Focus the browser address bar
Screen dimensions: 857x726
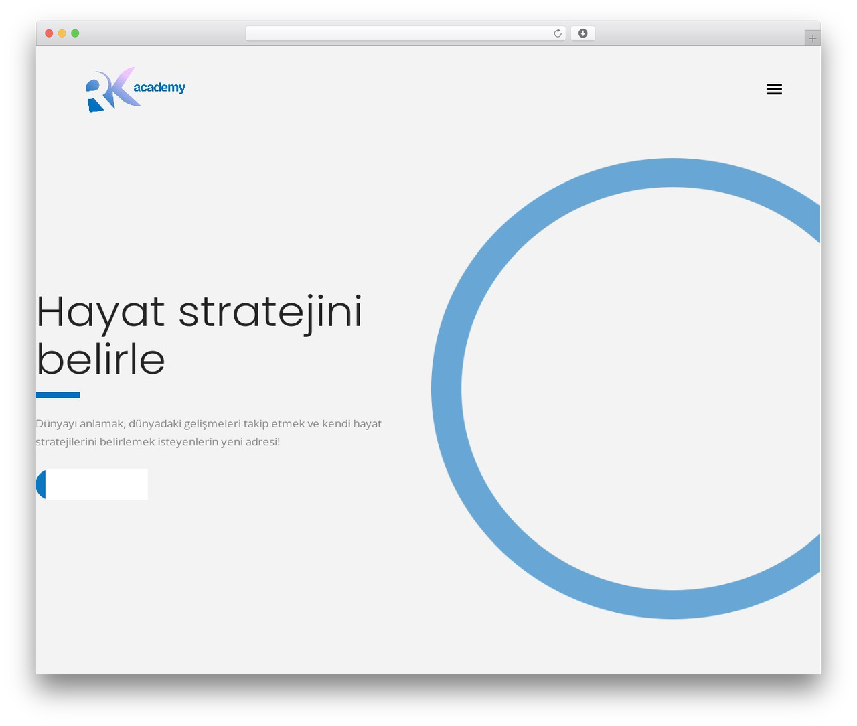click(405, 33)
